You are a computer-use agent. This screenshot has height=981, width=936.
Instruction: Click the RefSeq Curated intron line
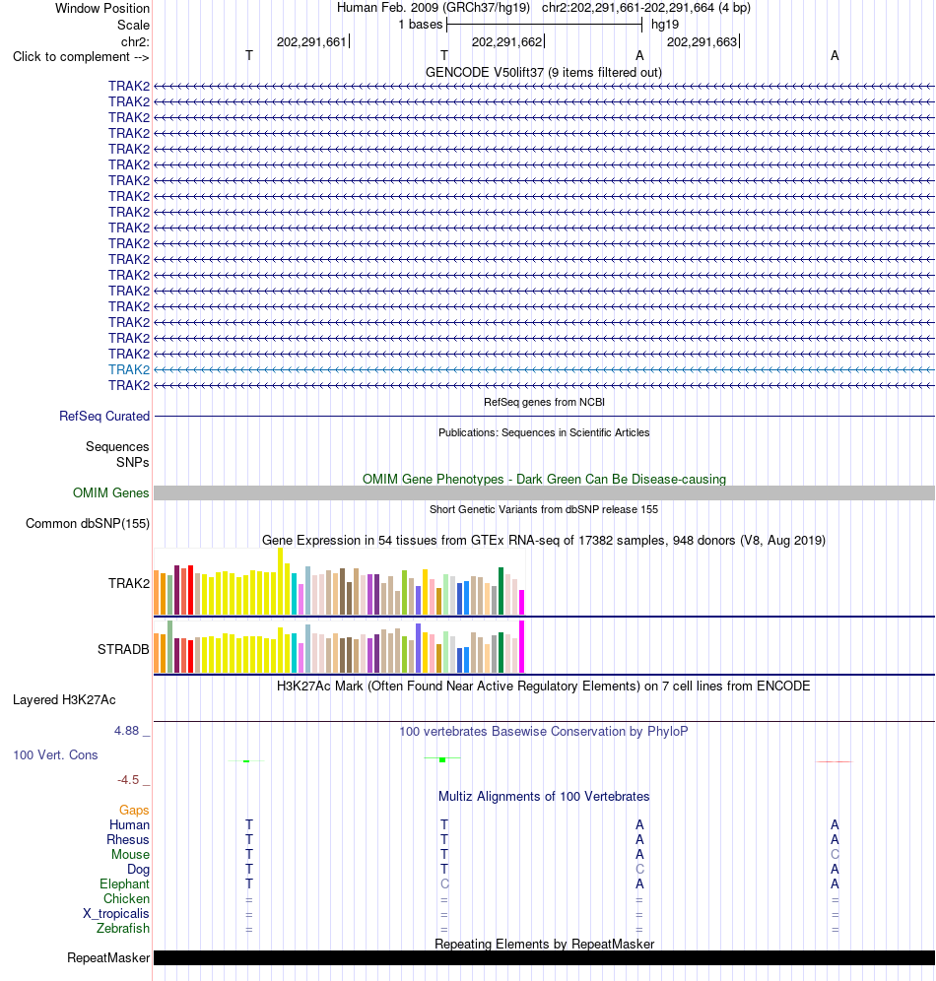544,416
